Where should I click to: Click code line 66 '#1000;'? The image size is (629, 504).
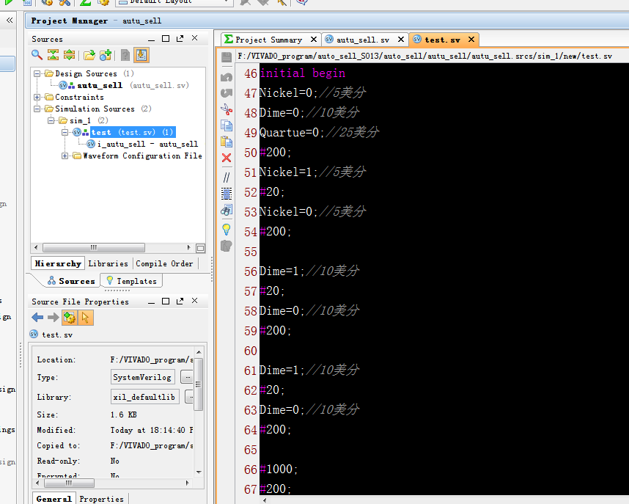(279, 469)
